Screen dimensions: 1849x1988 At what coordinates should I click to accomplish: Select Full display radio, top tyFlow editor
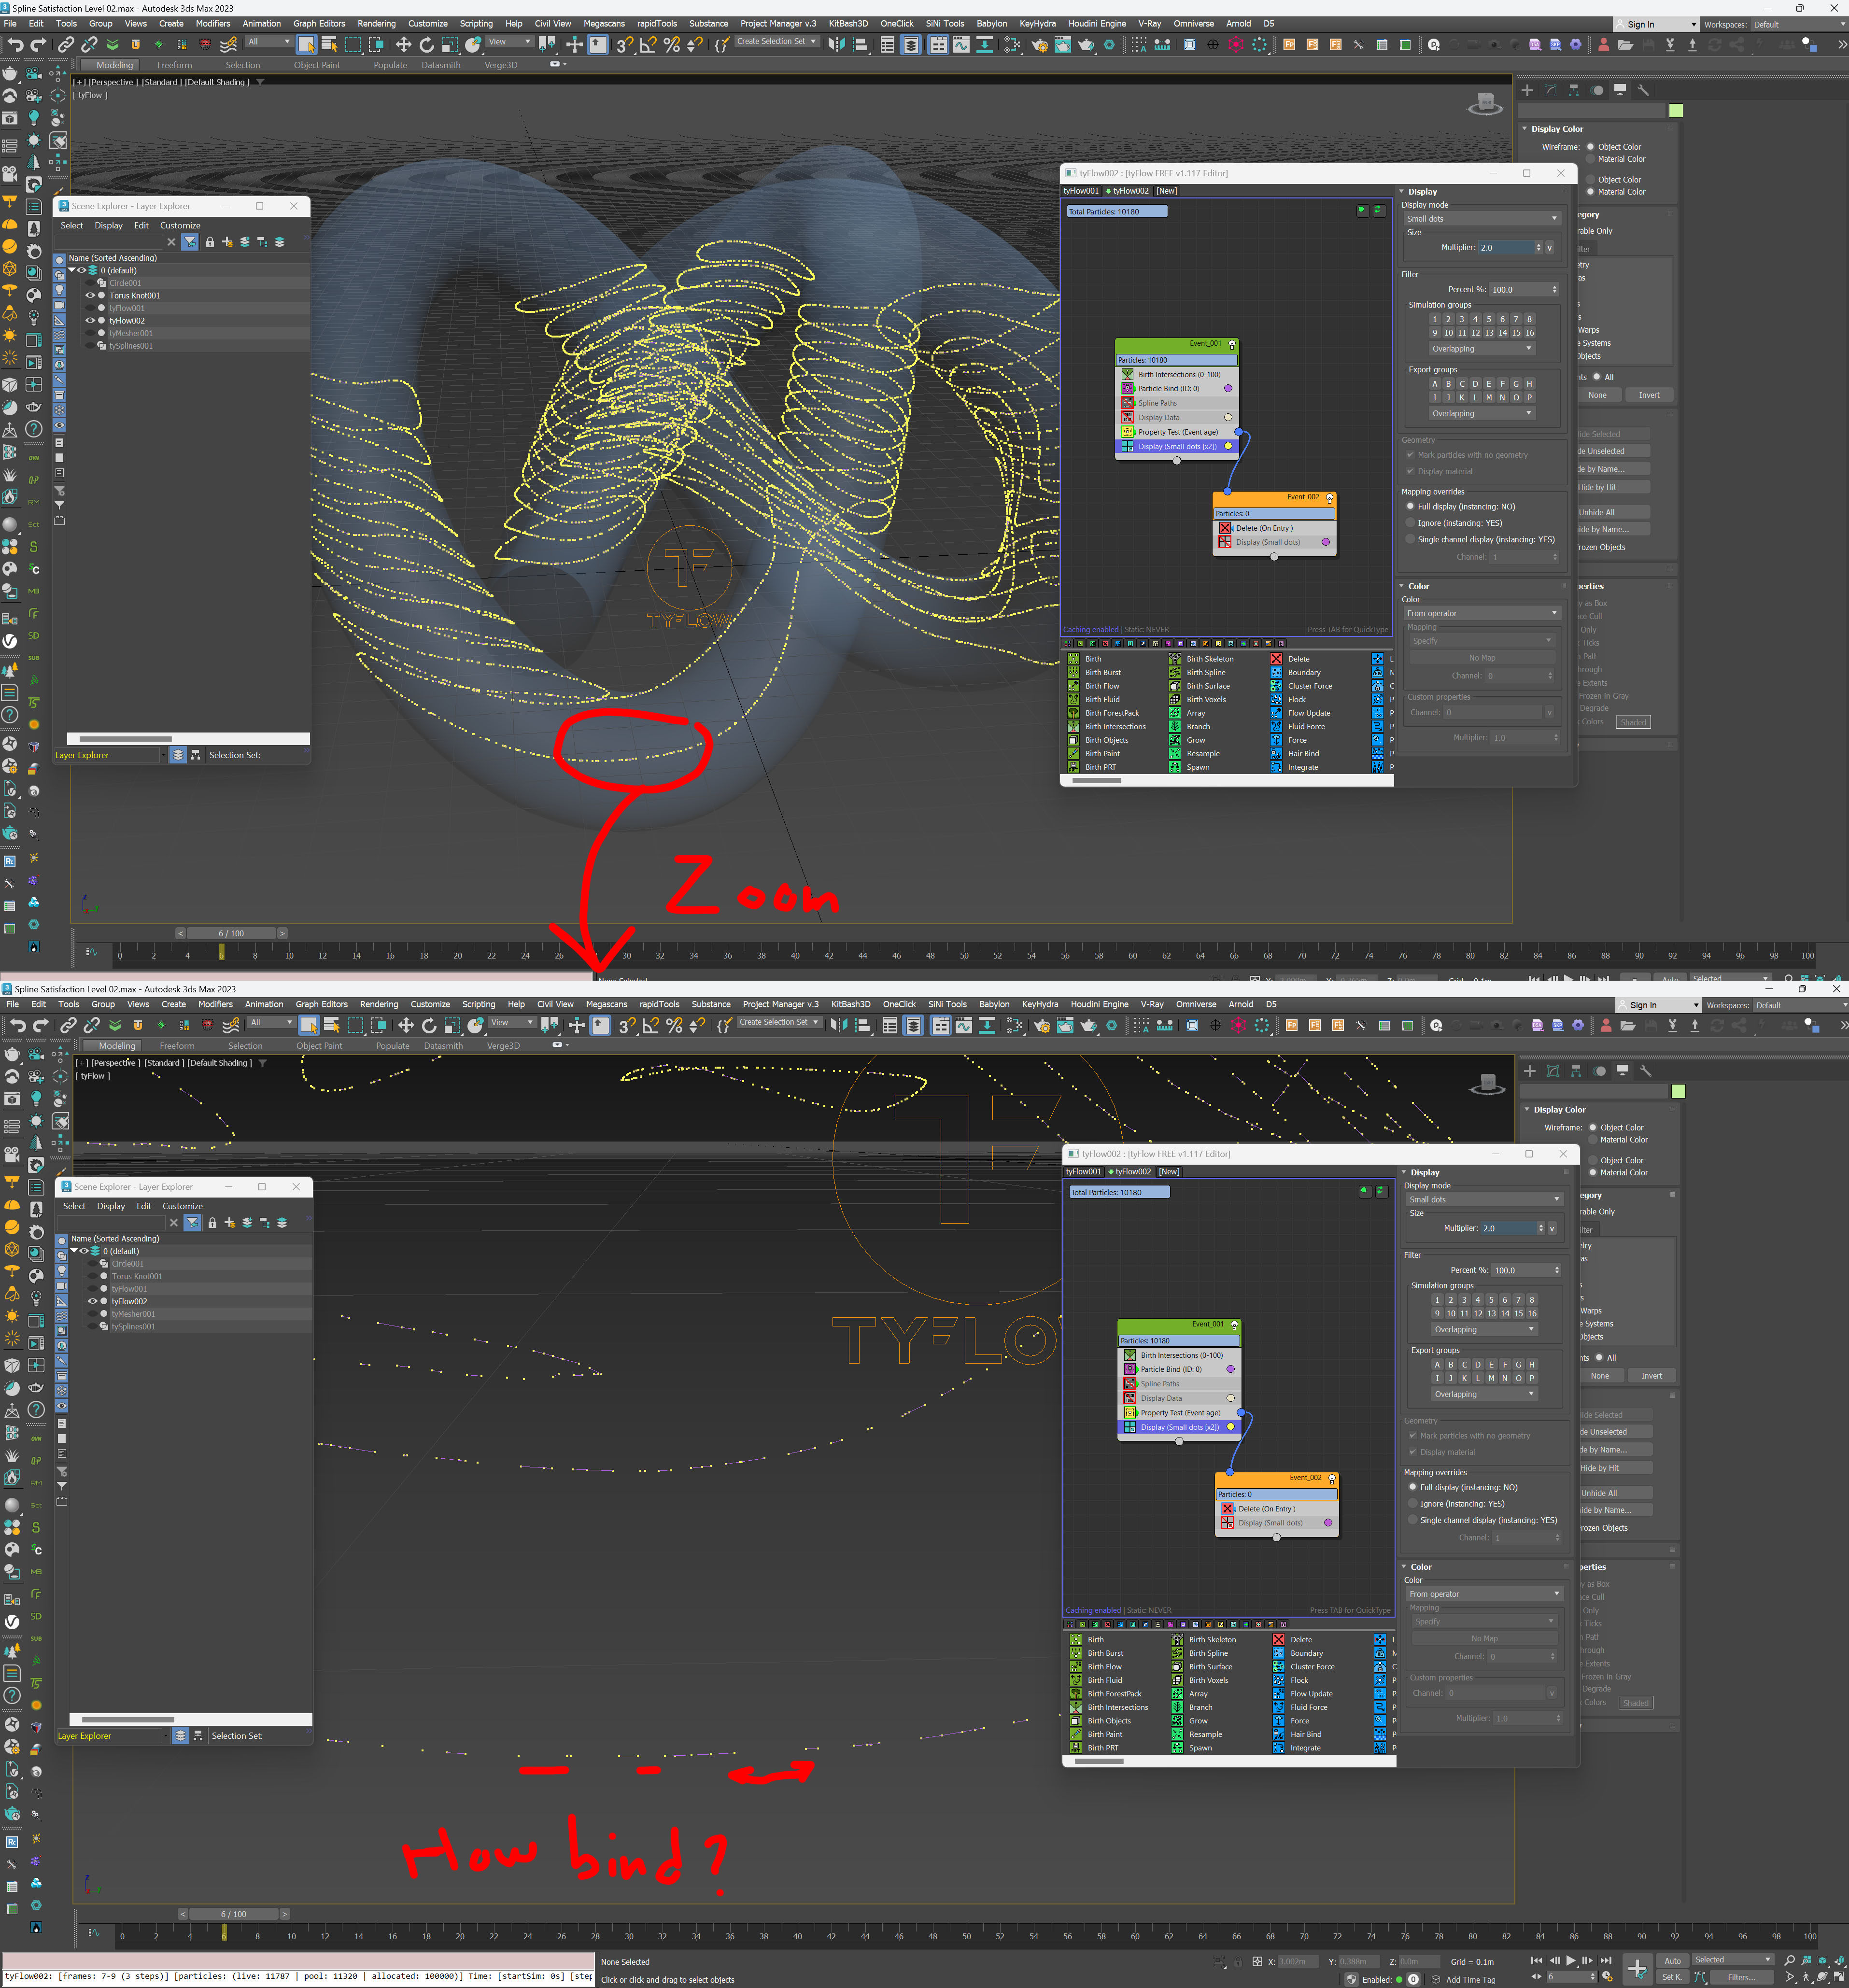1410,506
